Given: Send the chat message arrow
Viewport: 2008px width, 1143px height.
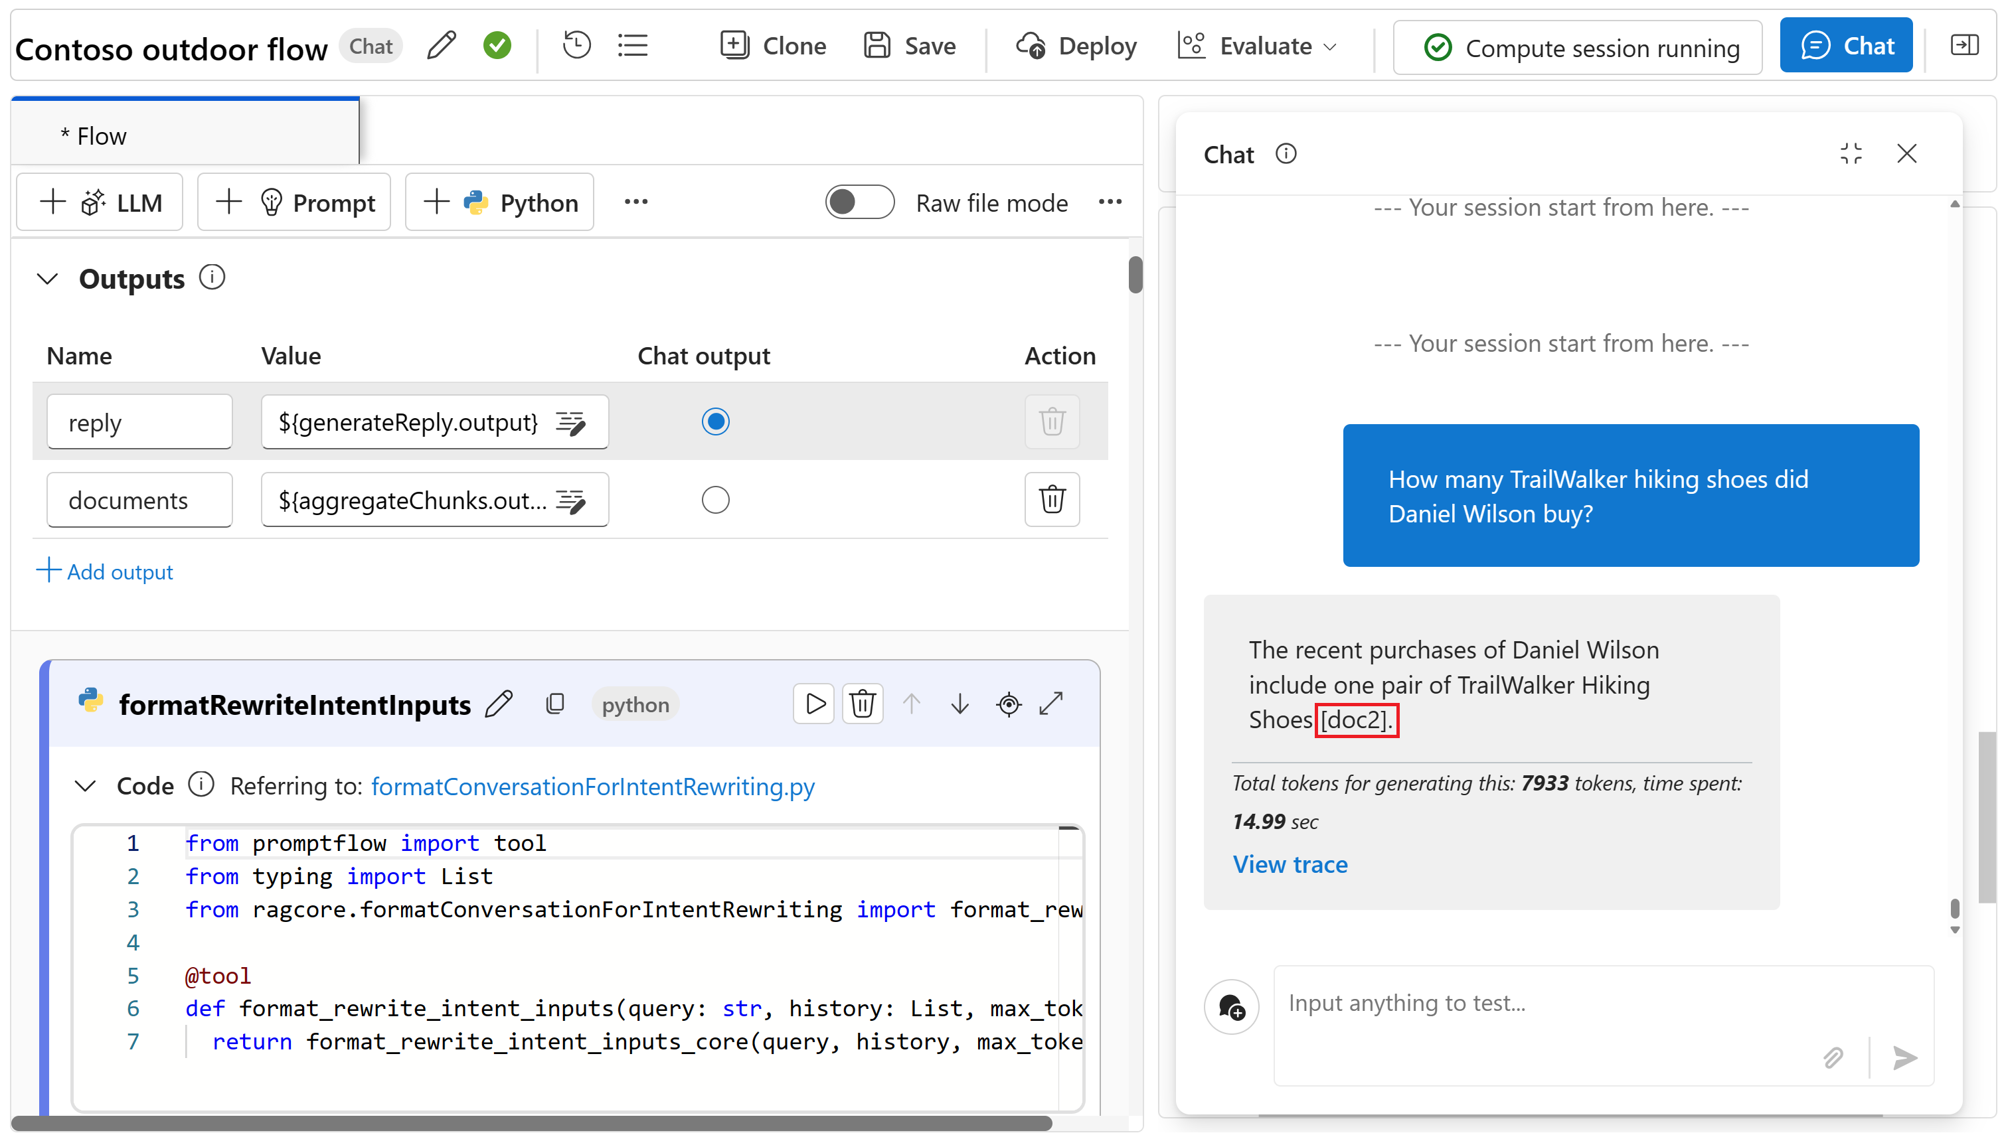Looking at the screenshot, I should pyautogui.click(x=1904, y=1057).
